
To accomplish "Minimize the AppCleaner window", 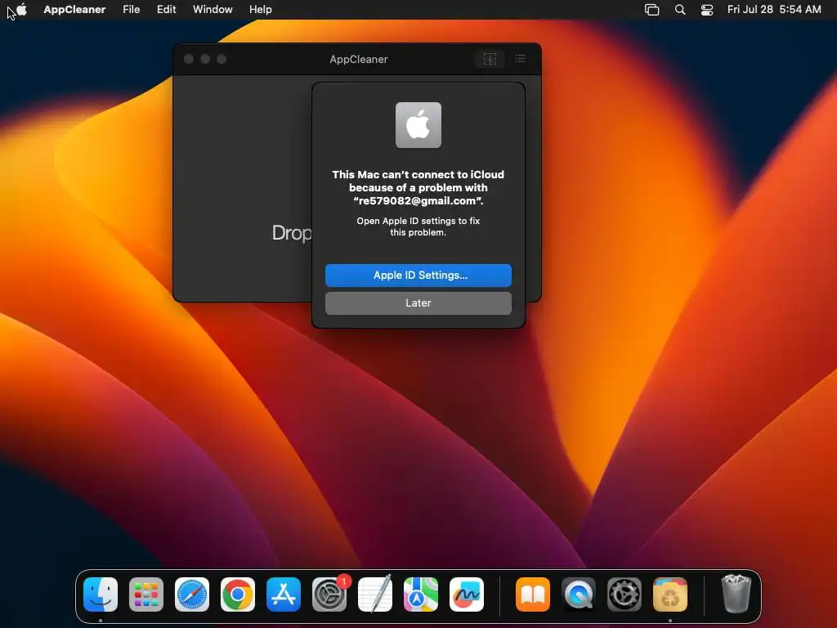I will pyautogui.click(x=205, y=59).
